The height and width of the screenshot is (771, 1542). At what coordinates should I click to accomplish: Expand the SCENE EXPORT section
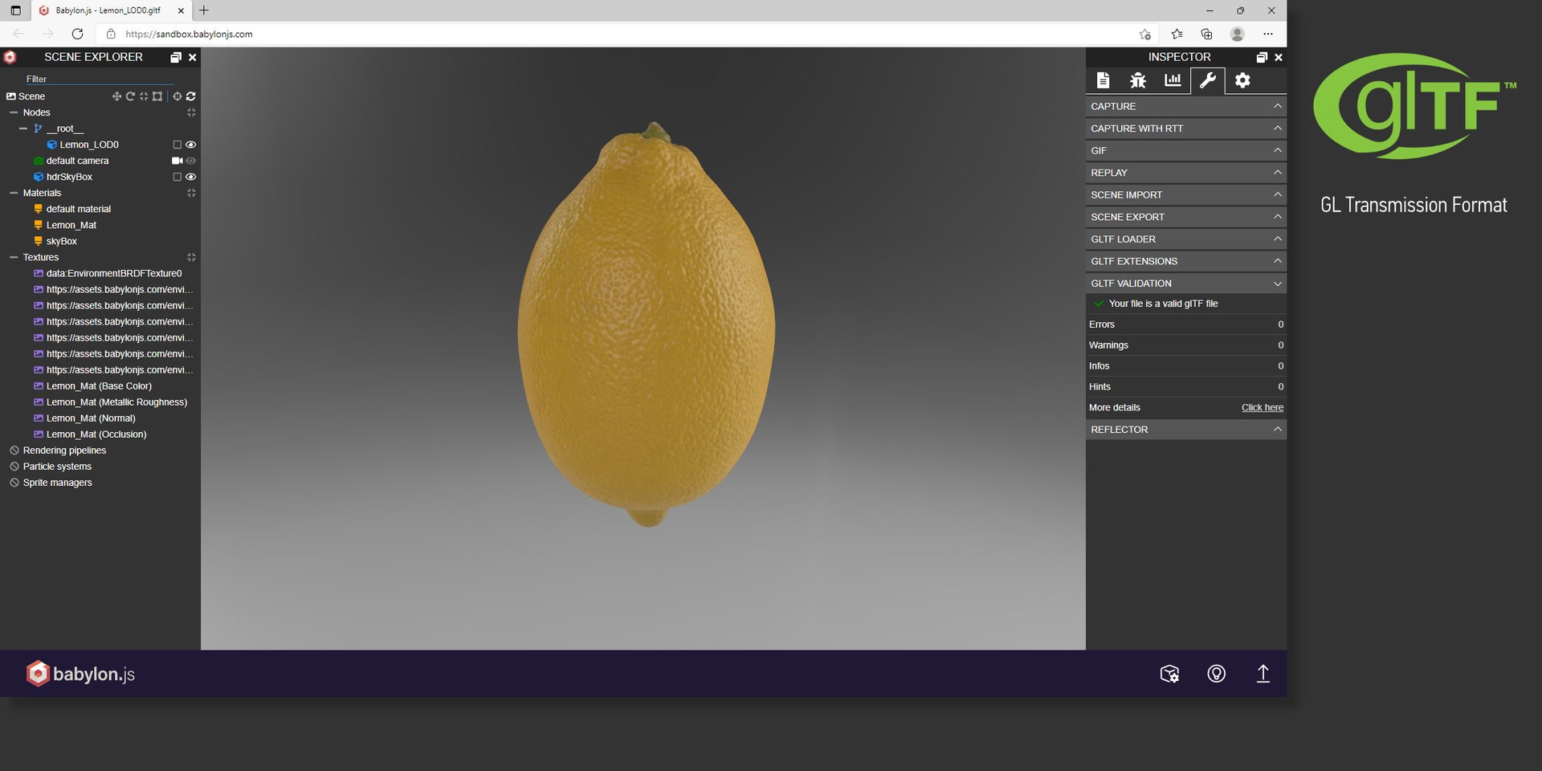point(1186,217)
